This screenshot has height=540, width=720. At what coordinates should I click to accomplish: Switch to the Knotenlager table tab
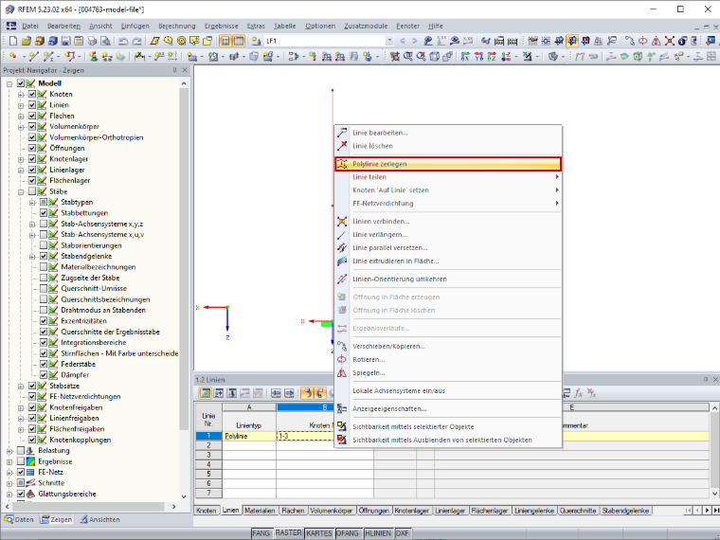point(411,510)
